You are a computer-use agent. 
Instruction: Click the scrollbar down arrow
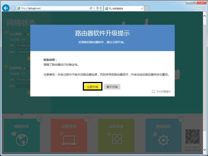click(204, 150)
